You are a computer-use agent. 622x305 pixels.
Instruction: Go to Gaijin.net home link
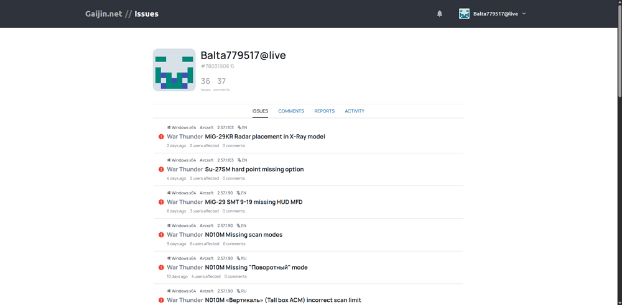click(103, 14)
